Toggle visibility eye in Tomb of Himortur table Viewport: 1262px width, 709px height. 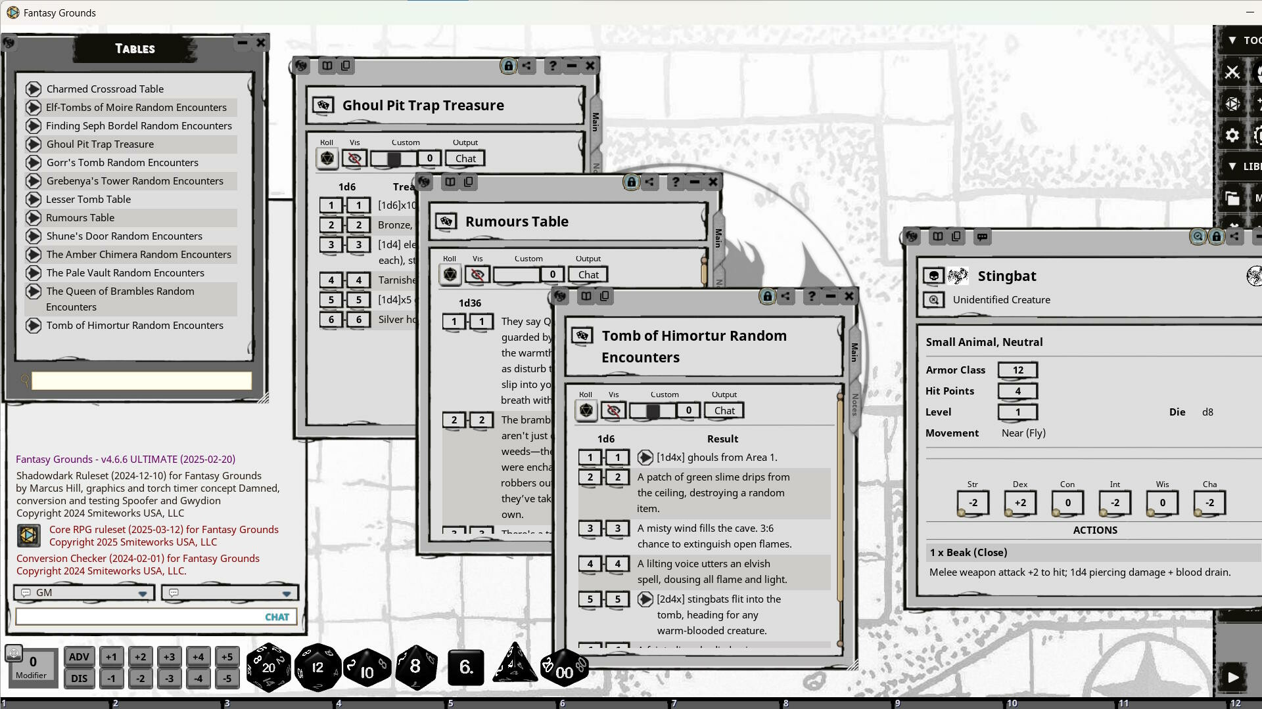613,411
